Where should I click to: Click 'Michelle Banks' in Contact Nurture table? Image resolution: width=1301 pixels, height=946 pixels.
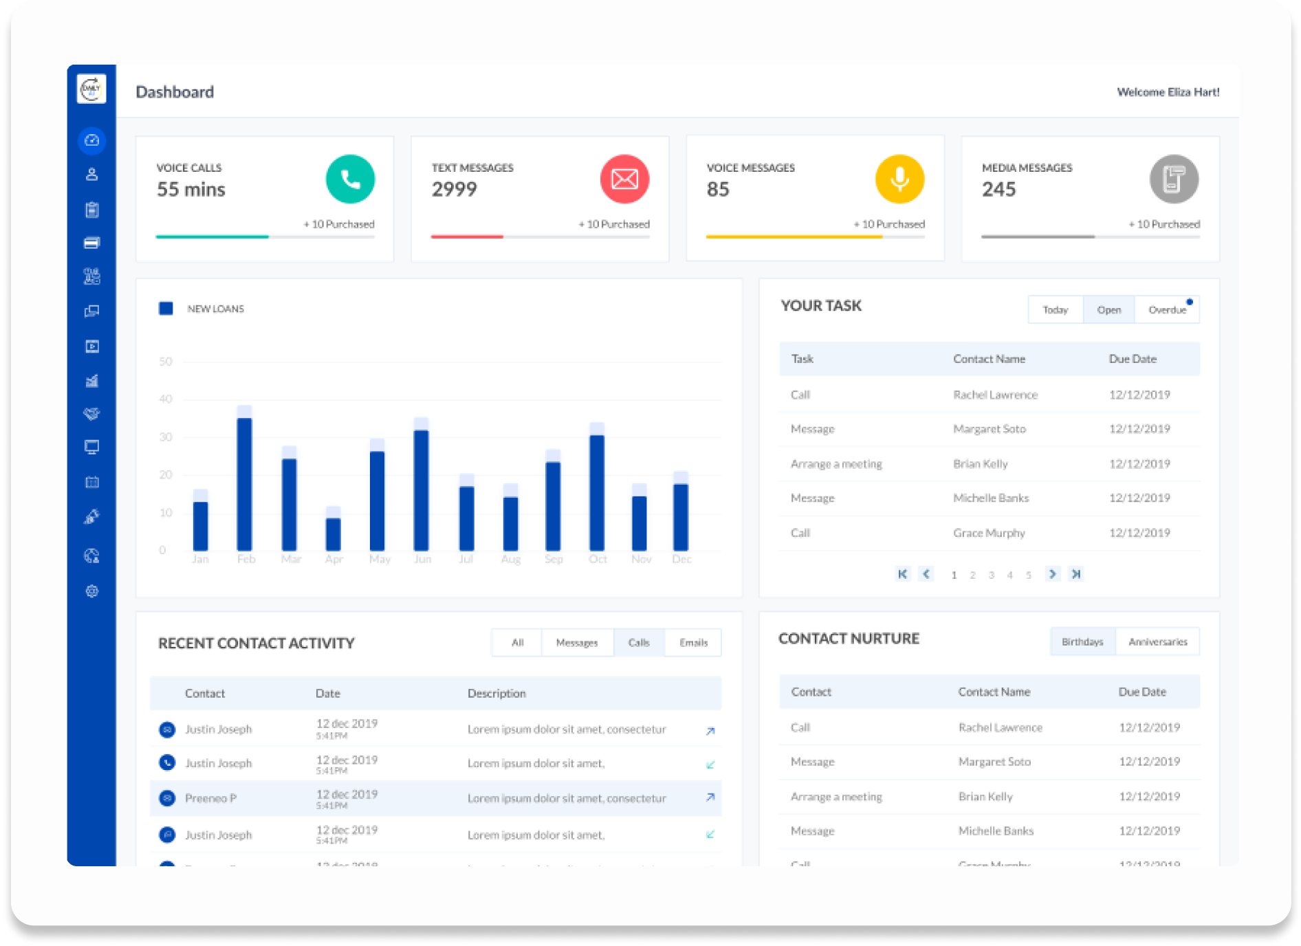[996, 831]
